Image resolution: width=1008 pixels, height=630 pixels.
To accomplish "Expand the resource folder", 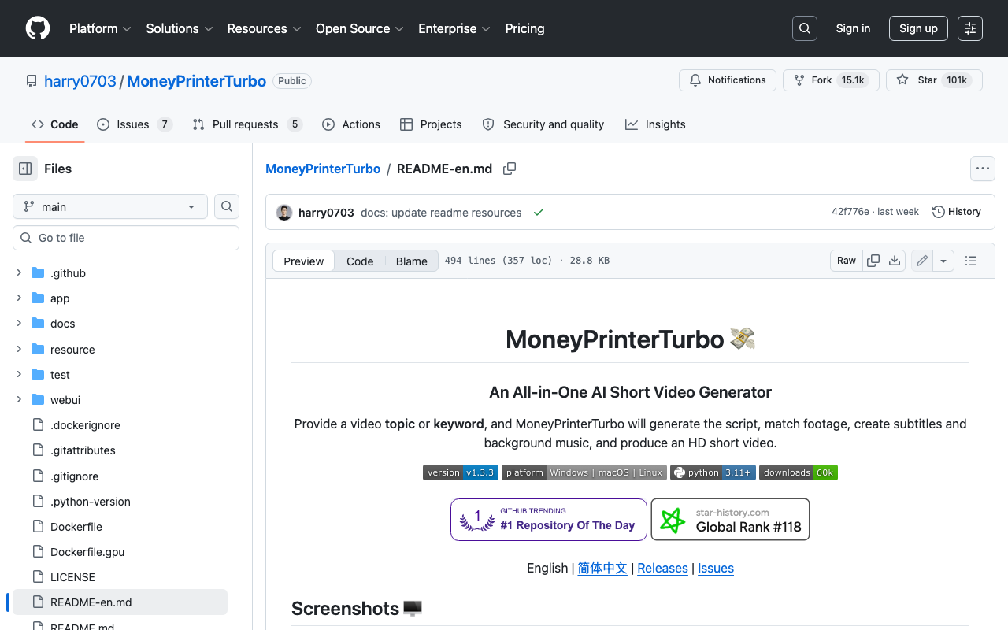I will click(x=19, y=350).
